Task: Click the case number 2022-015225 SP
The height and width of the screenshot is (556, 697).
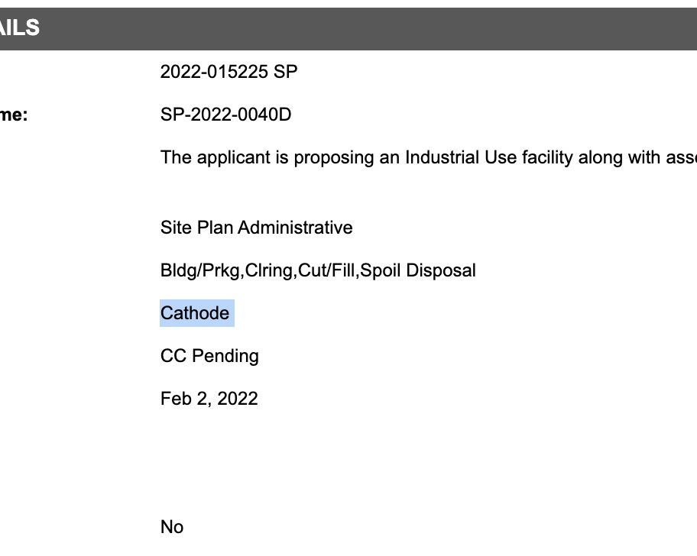Action: coord(229,72)
